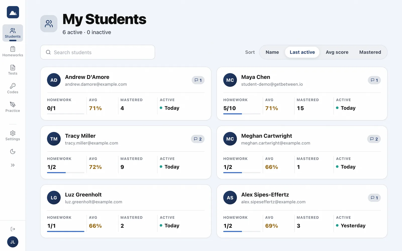The width and height of the screenshot is (402, 251).
Task: Click Tracy Miller's 72% average
Action: point(95,167)
